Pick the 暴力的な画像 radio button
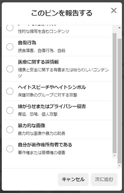Viewport: 124px width, 193px height. 10,130
